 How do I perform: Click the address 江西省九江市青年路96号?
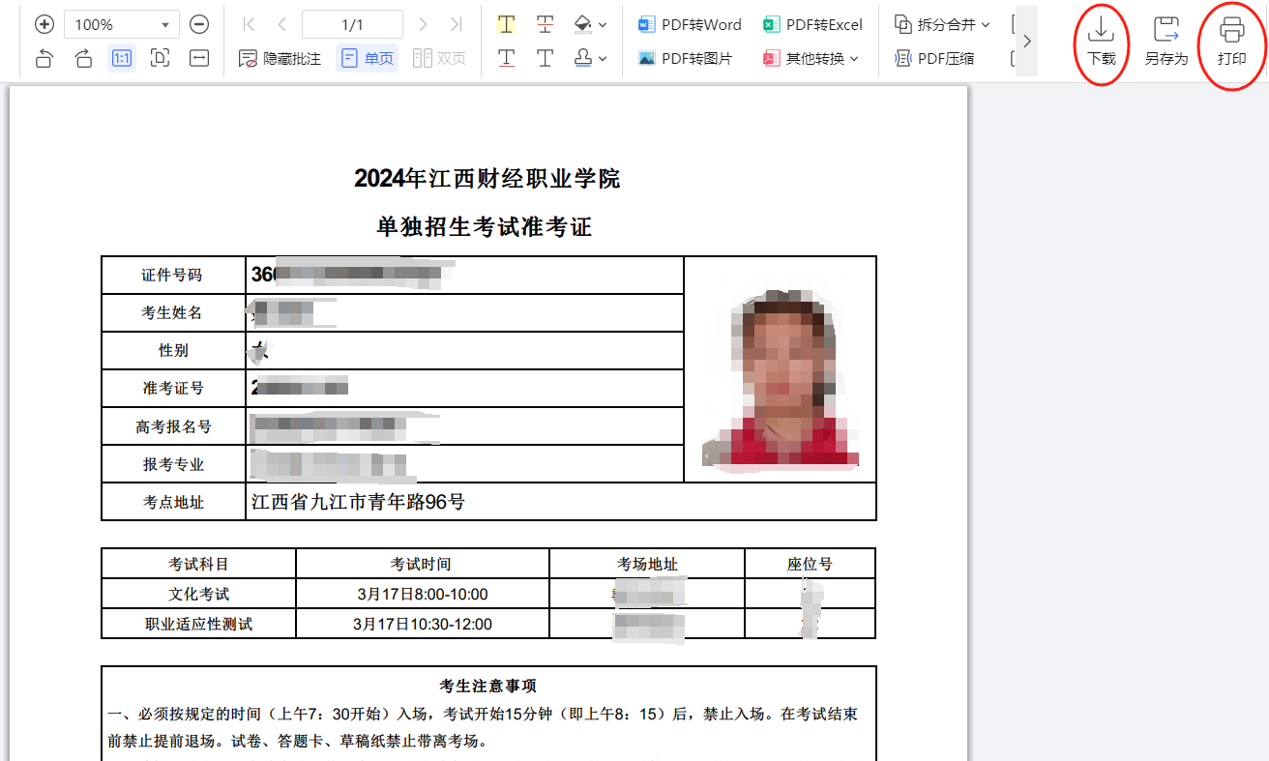pos(358,502)
